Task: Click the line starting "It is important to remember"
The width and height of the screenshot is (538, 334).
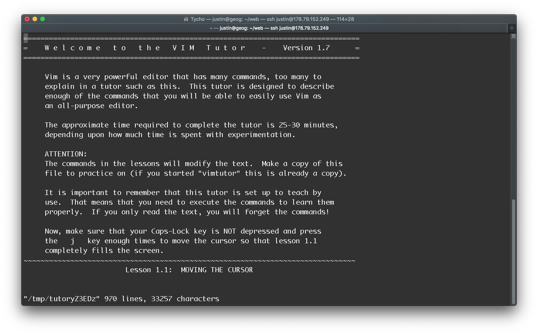Action: pos(183,193)
